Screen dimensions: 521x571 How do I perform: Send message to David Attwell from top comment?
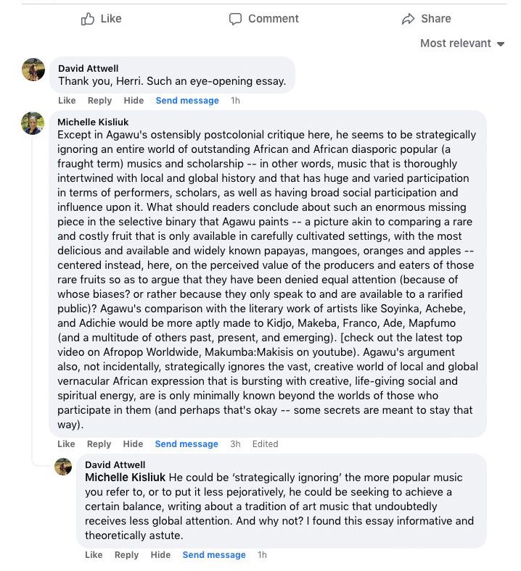click(187, 101)
